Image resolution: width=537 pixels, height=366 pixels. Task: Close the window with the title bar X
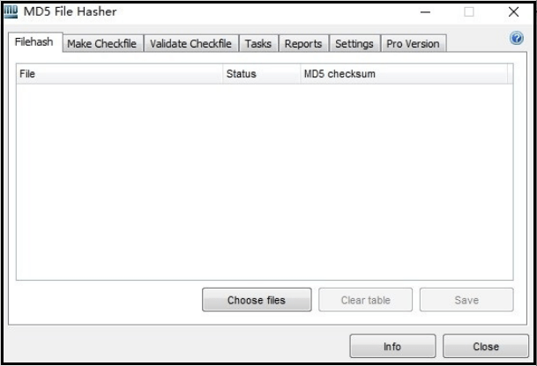pyautogui.click(x=513, y=12)
